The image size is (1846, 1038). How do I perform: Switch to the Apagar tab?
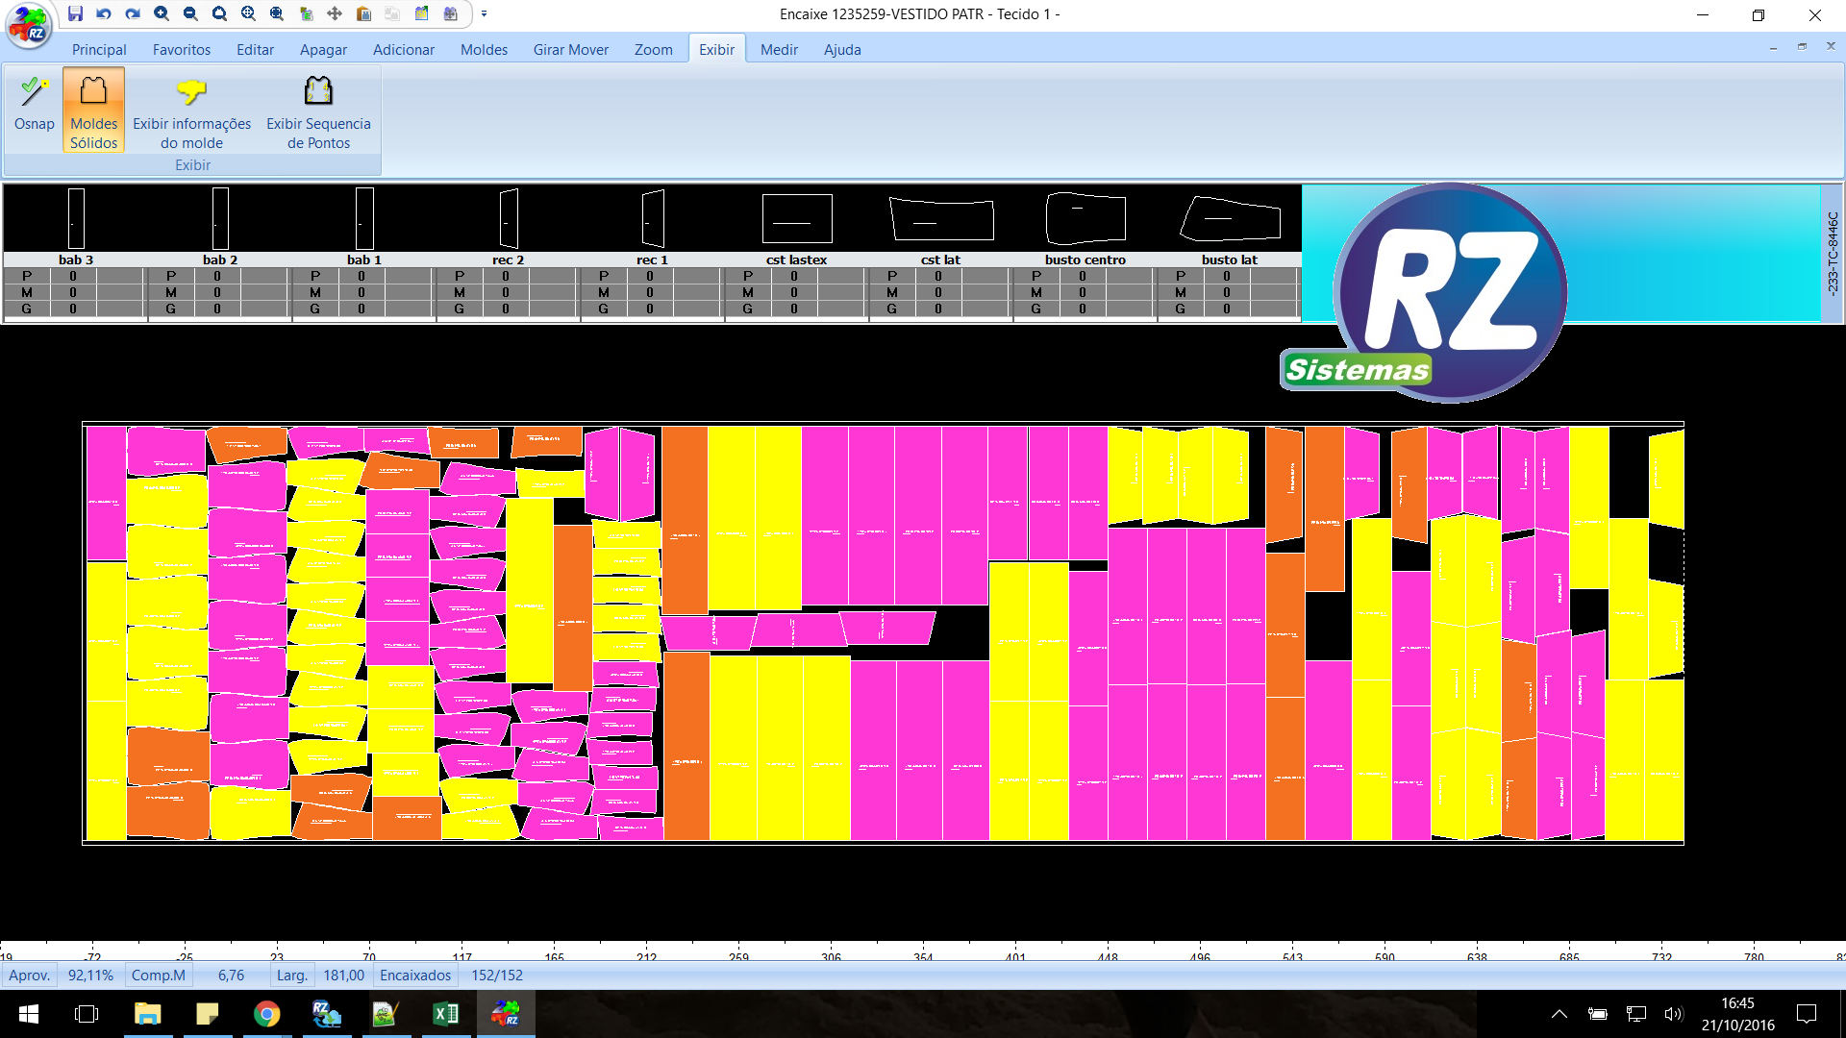click(x=323, y=49)
